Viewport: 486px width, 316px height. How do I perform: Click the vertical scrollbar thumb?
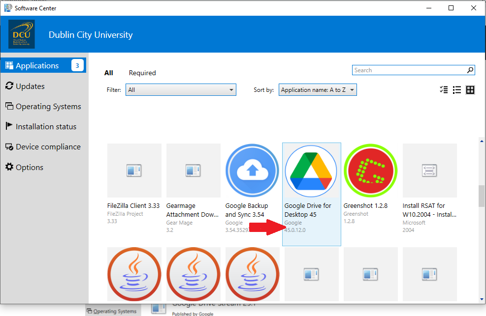coord(482,196)
